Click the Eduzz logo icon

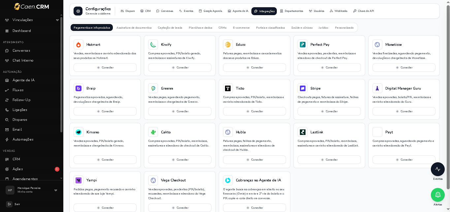228,44
